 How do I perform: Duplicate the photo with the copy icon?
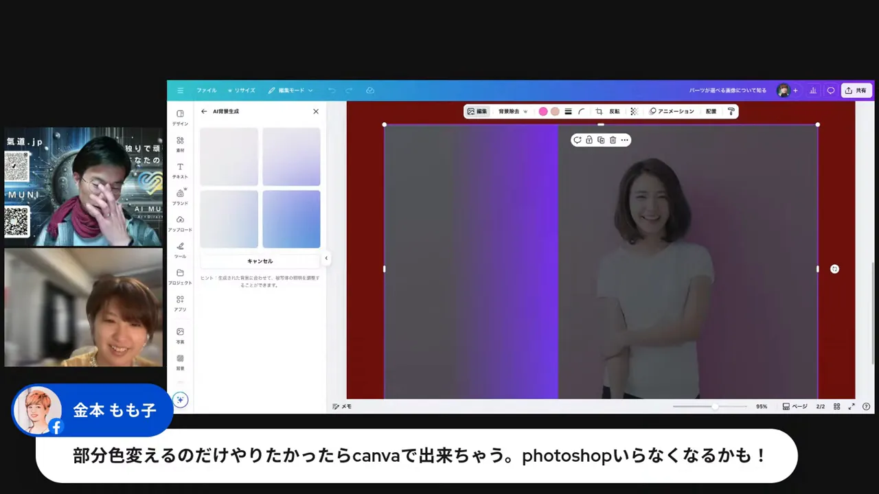coord(601,140)
